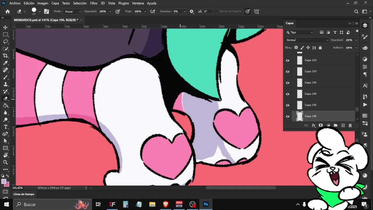This screenshot has height=210, width=373.
Task: Create a new layer with plus icon
Action: [343, 125]
